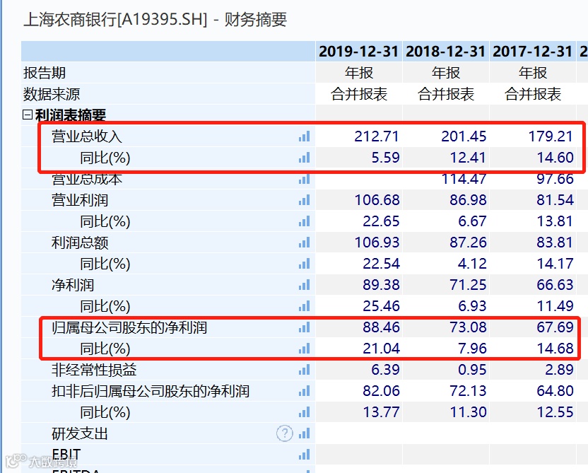
Task: Select revenue value 201.45 for 2018
Action: tap(464, 136)
